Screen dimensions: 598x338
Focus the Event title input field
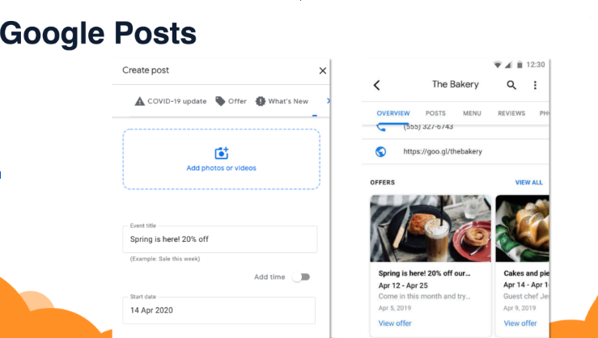[x=219, y=239]
